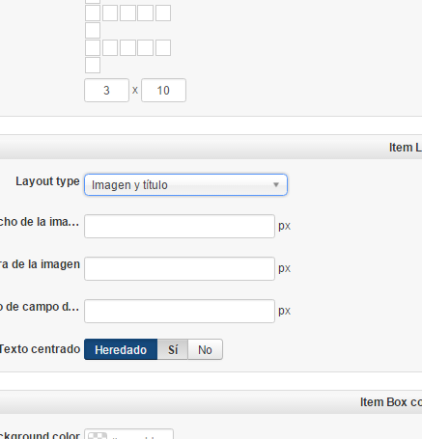This screenshot has height=439, width=422.
Task: Open the checkered background color swatch
Action: pyautogui.click(x=98, y=436)
